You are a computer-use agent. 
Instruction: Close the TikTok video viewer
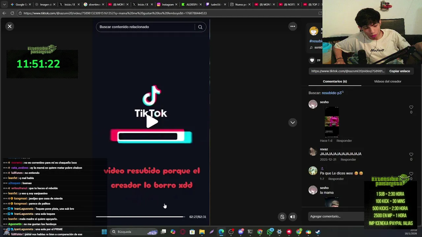point(10,26)
